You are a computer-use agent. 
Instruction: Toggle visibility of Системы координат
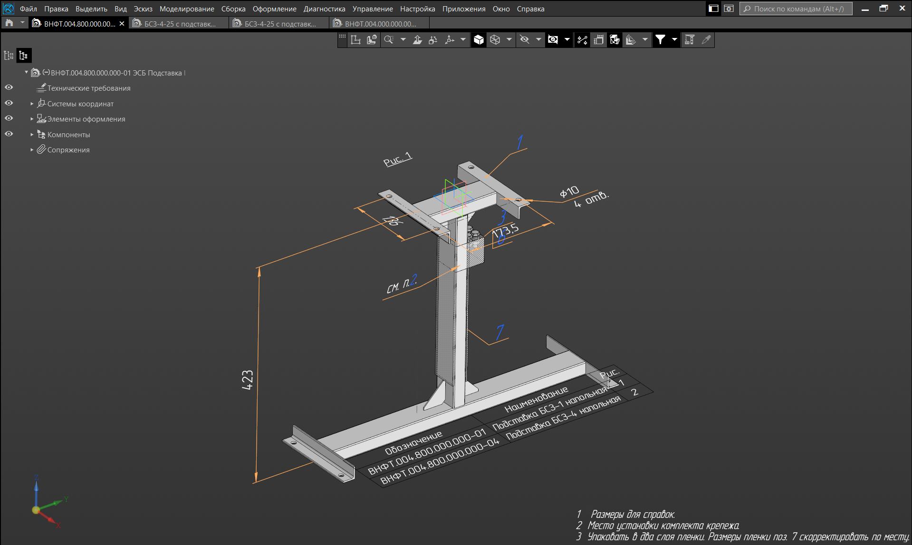tap(9, 103)
